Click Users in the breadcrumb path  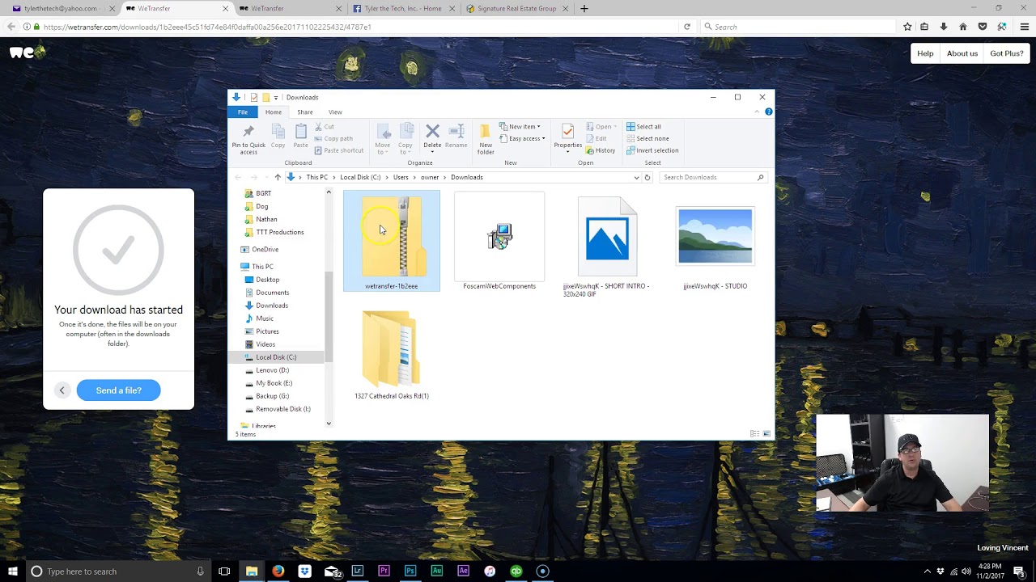point(401,177)
